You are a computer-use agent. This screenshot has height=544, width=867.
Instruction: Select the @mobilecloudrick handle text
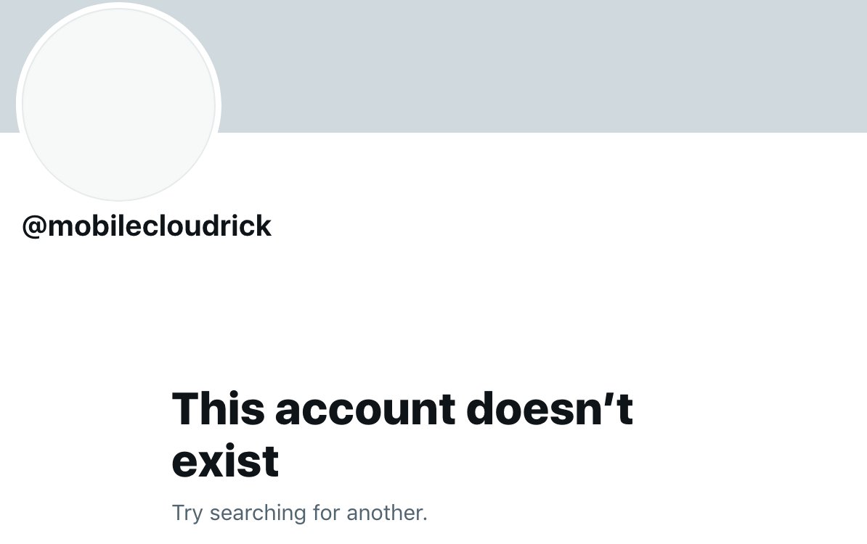[x=147, y=226]
